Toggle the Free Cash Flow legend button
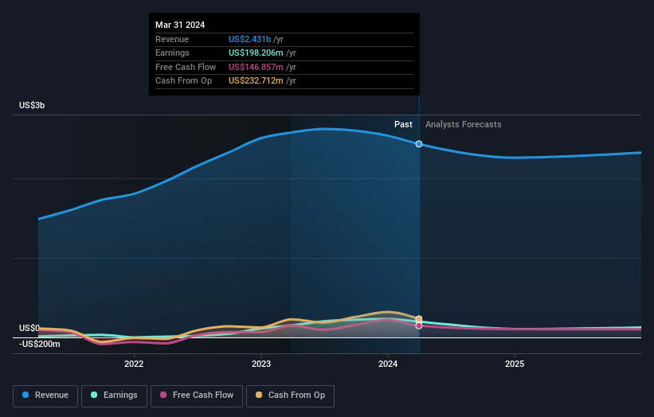This screenshot has height=417, width=654. 197,396
